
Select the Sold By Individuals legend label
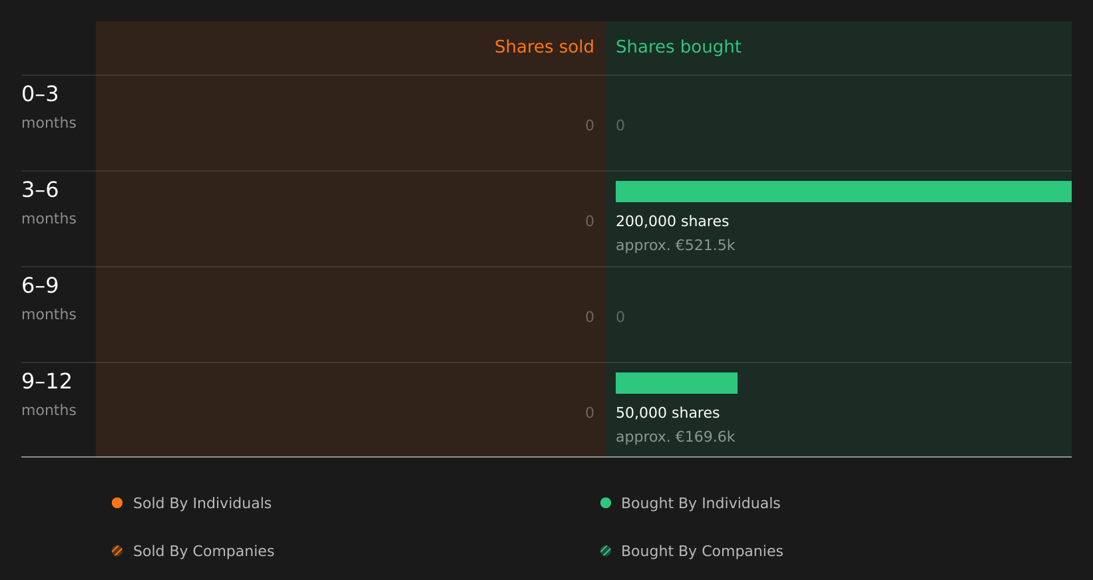(202, 504)
